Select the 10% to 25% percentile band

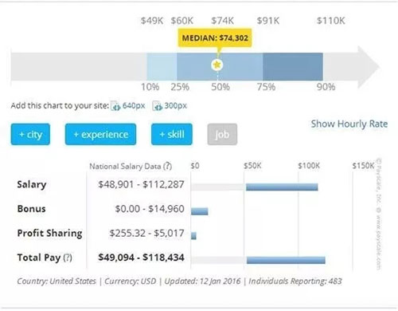point(162,66)
